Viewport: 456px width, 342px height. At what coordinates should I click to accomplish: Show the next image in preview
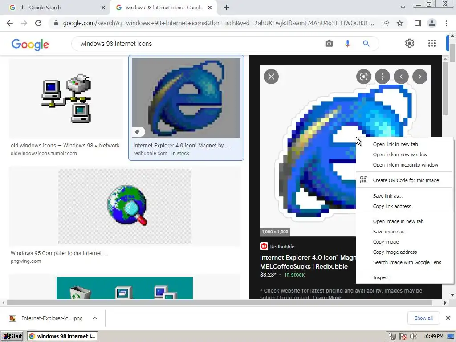(419, 77)
